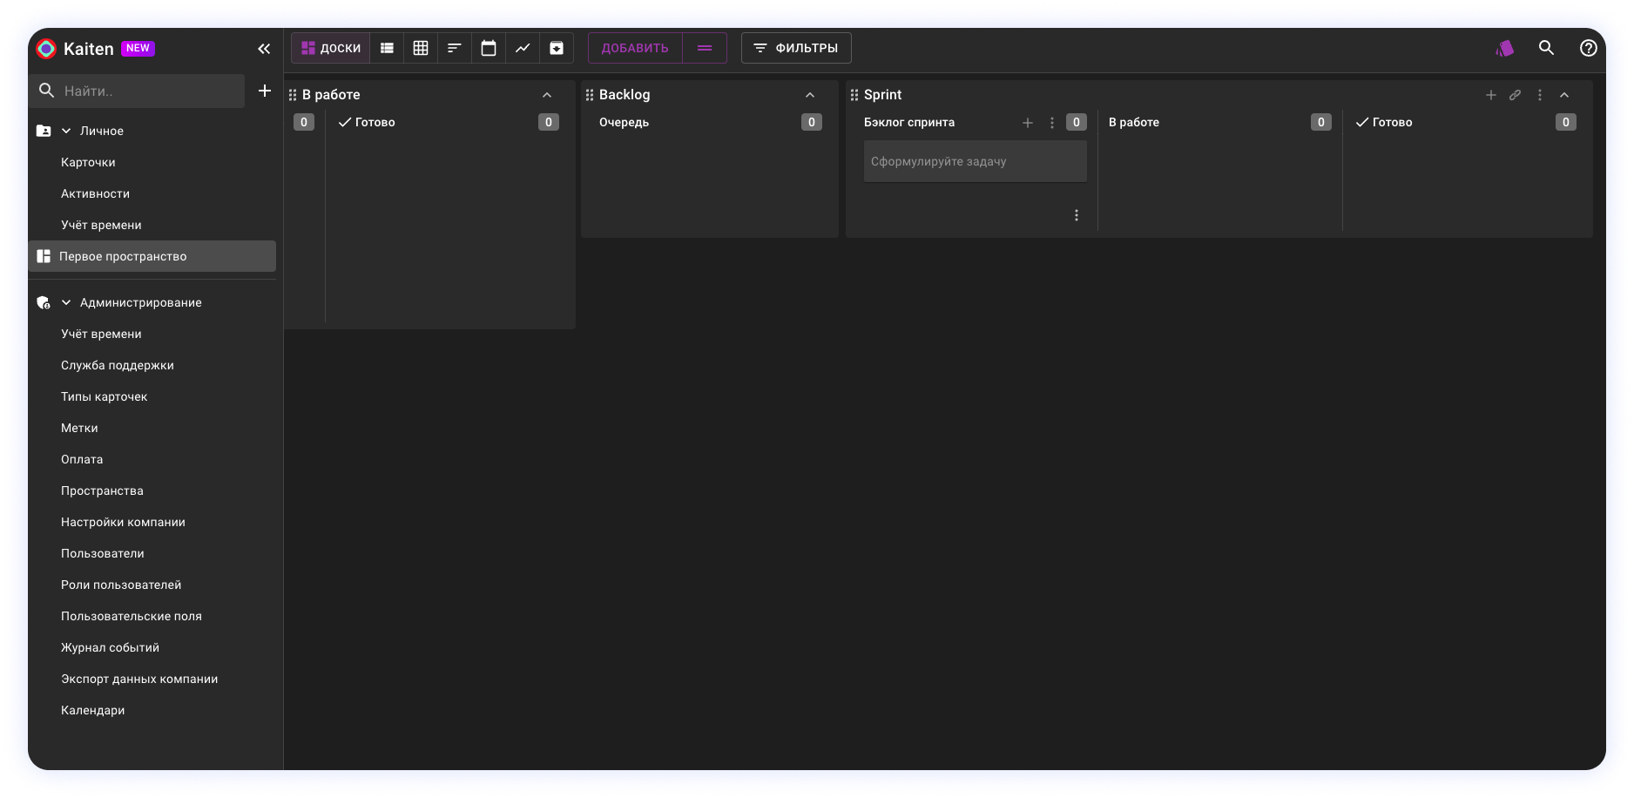Switch to the list view icon
The height and width of the screenshot is (798, 1634).
[387, 48]
